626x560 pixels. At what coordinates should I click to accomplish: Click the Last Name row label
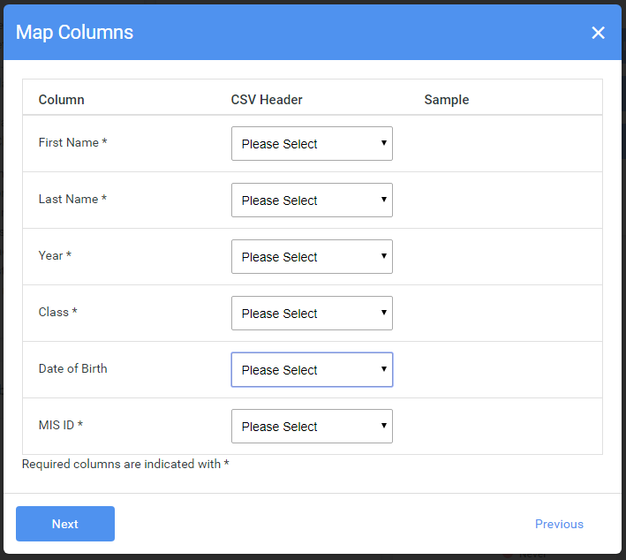click(x=72, y=199)
